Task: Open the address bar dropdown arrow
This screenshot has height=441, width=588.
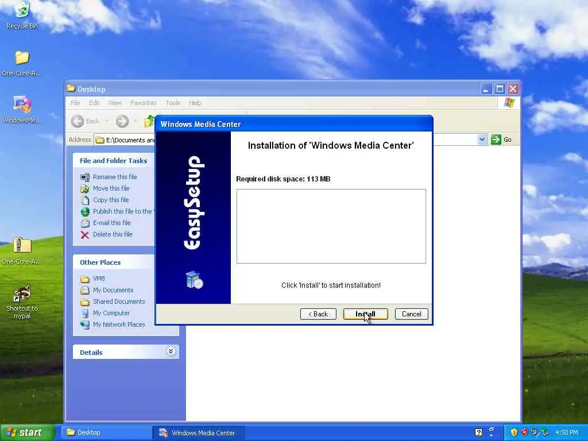Action: tap(482, 140)
